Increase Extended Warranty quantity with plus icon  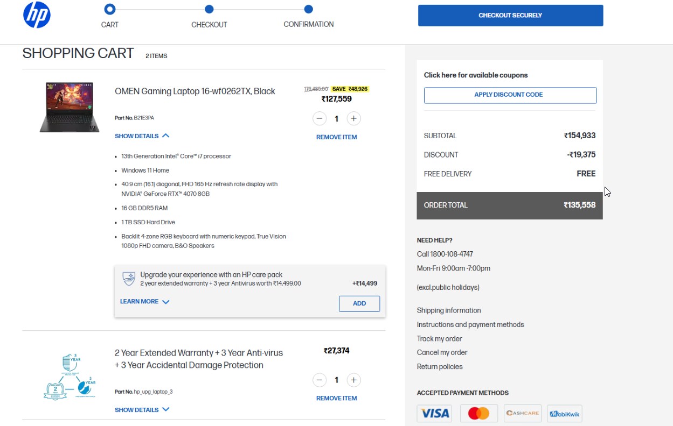(x=353, y=380)
